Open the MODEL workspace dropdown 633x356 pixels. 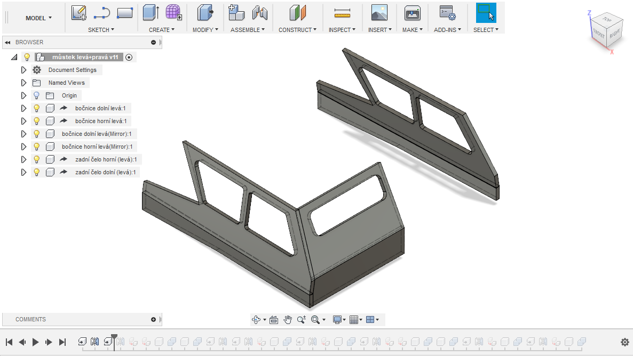[38, 18]
